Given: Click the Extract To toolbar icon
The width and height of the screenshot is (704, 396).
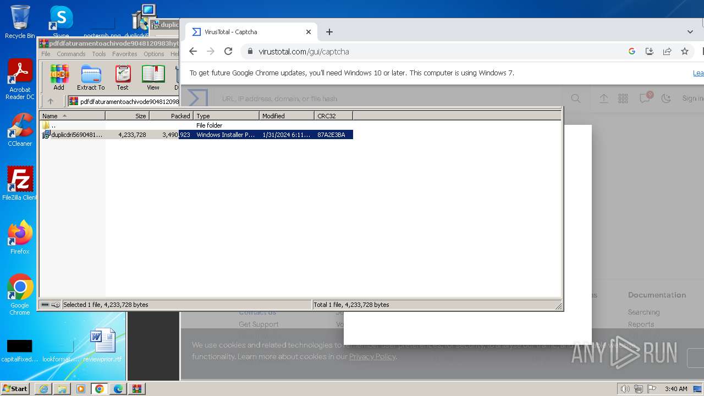Looking at the screenshot, I should [91, 78].
